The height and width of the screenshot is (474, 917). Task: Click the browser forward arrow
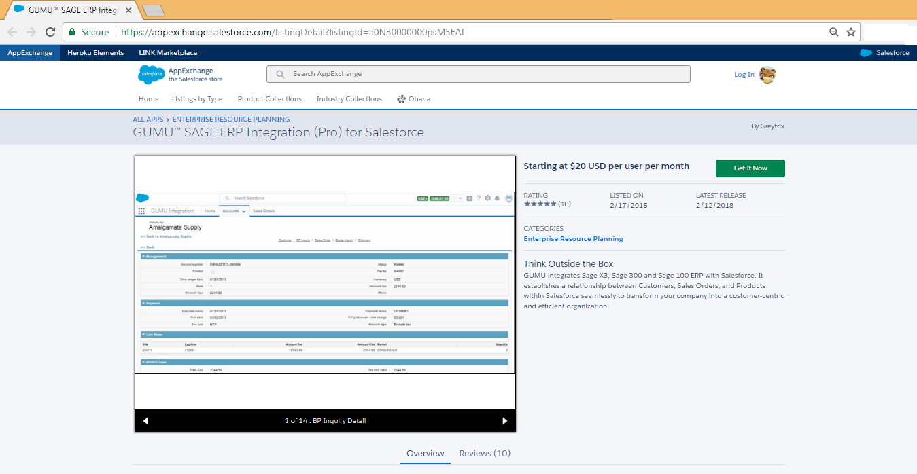(x=31, y=32)
